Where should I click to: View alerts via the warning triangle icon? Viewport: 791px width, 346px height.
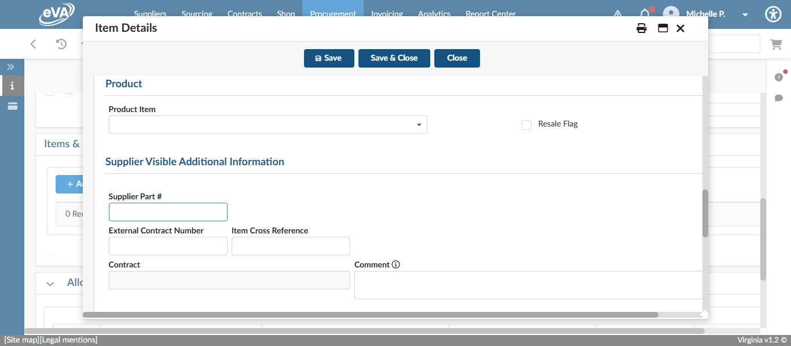tap(618, 14)
